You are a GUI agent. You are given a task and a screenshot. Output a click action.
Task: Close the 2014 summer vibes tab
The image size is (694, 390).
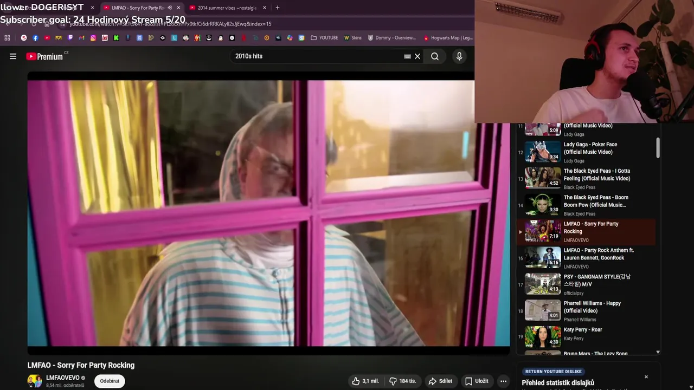[265, 8]
